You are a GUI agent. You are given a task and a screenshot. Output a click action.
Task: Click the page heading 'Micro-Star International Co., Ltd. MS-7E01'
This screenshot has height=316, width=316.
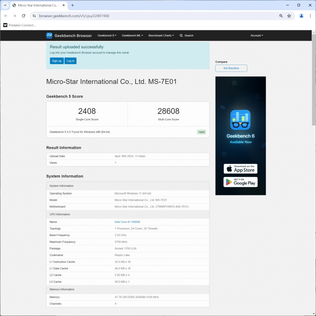coord(112,81)
